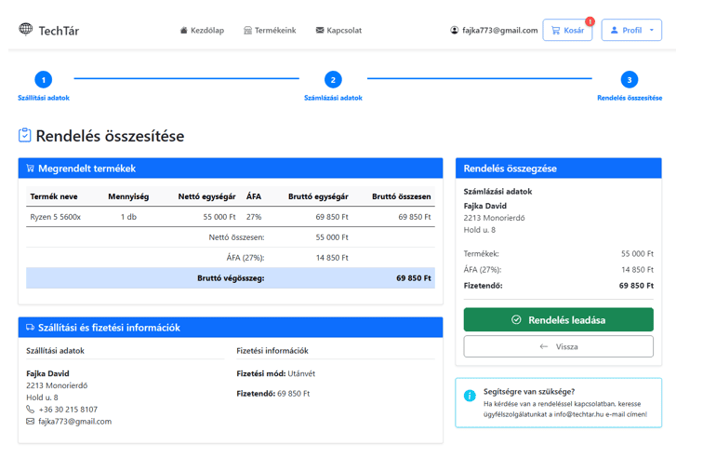This screenshot has height=458, width=703.
Task: Expand the Profil dropdown menu
Action: coord(631,31)
